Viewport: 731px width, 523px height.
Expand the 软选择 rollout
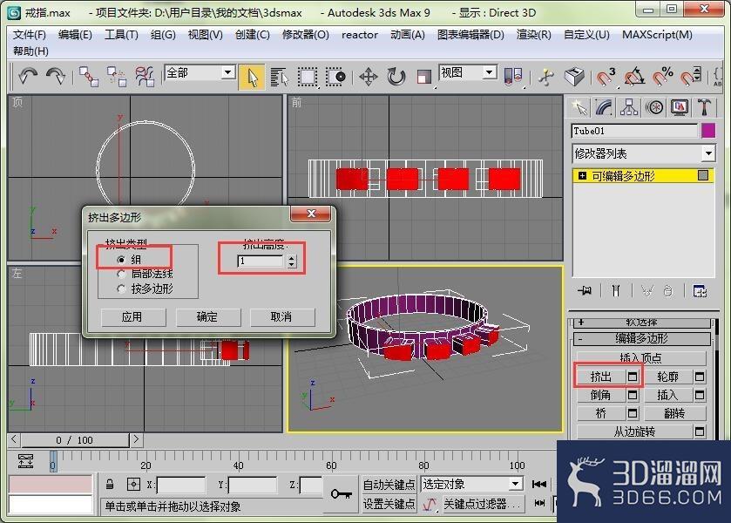point(641,322)
